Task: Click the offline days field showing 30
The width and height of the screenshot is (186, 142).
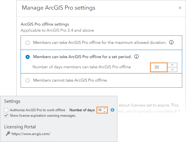Action: pyautogui.click(x=159, y=67)
